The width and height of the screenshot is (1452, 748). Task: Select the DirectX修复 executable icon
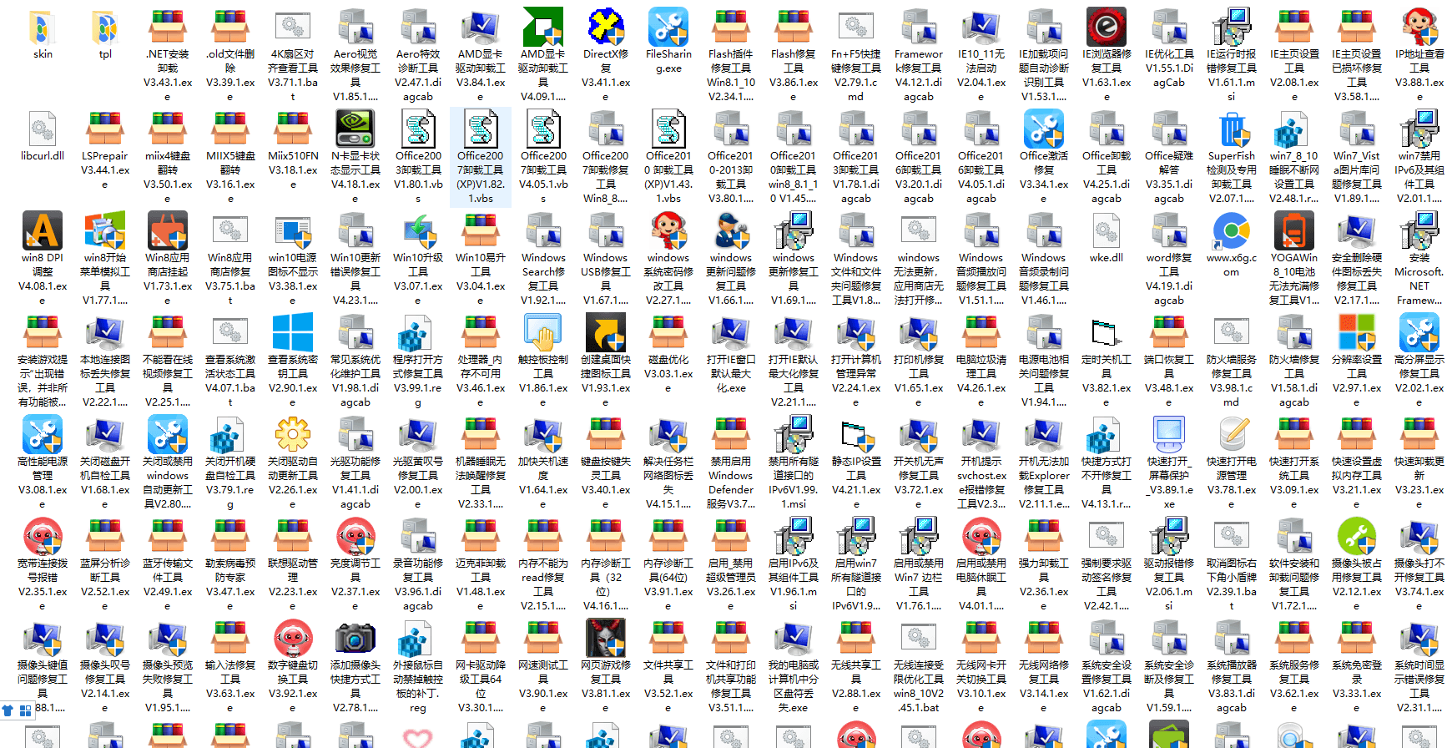coord(606,28)
